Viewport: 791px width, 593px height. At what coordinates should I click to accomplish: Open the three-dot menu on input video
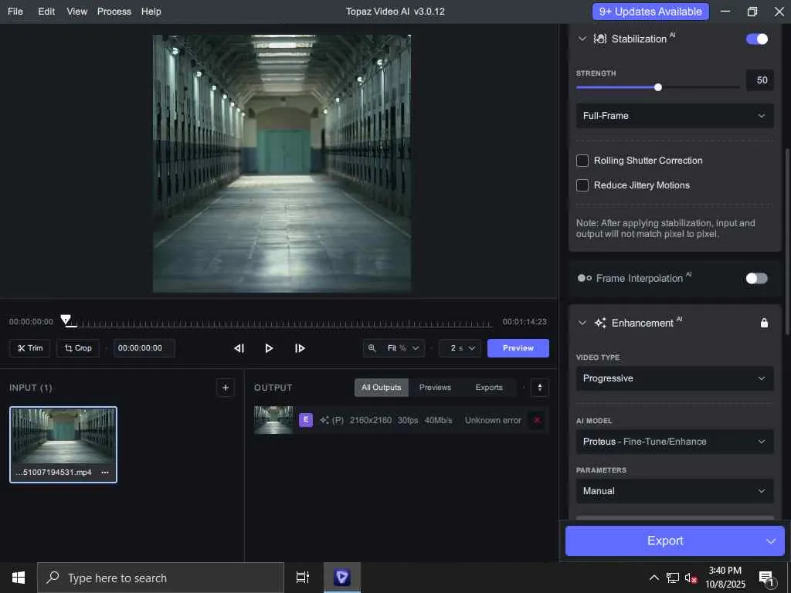click(105, 472)
